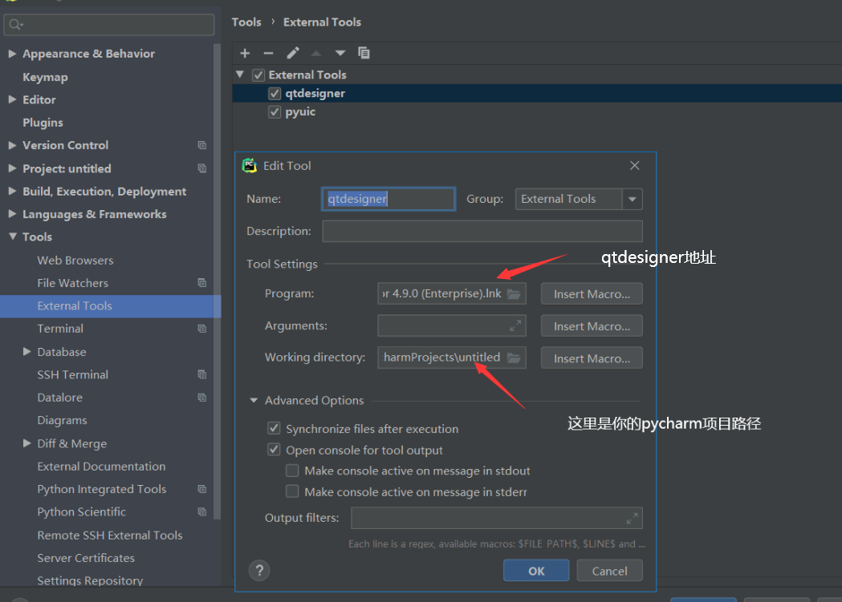This screenshot has height=602, width=842.
Task: Toggle the qtdesigner tool checkbox
Action: click(x=275, y=93)
